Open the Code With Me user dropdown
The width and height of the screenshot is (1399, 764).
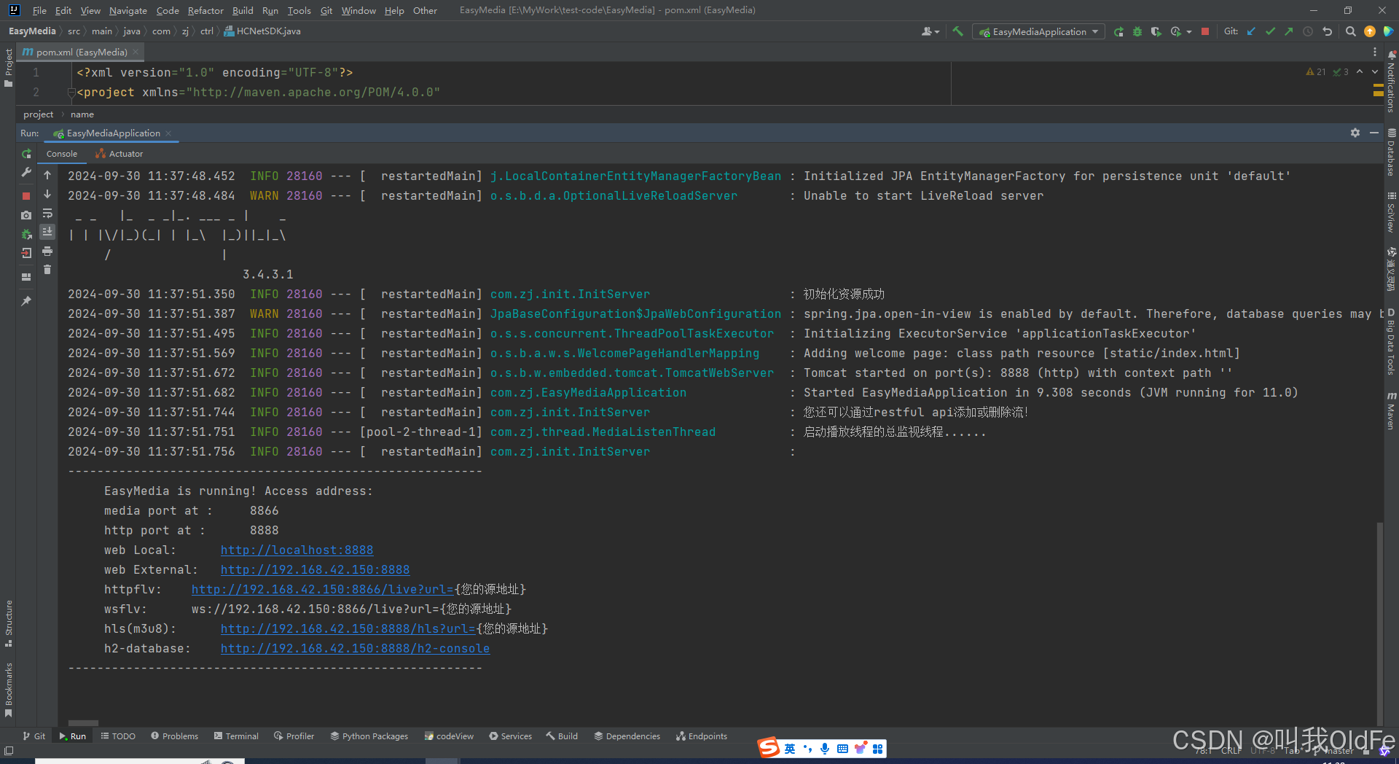click(x=930, y=31)
